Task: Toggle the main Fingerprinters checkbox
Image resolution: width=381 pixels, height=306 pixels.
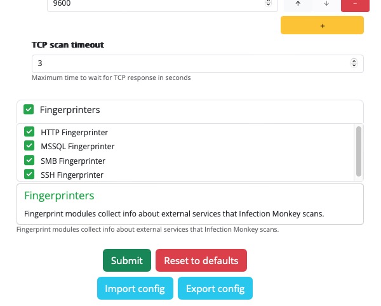Action: click(x=29, y=109)
